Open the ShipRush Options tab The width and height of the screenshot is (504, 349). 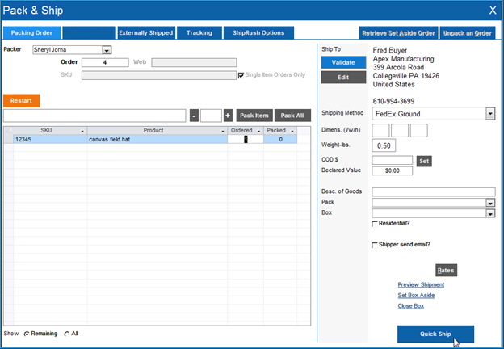(x=258, y=33)
